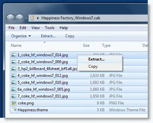Select file name 3_hp2_billboard_48sheet_b#1a8.jpg
The height and width of the screenshot is (123, 153).
pos(48,69)
